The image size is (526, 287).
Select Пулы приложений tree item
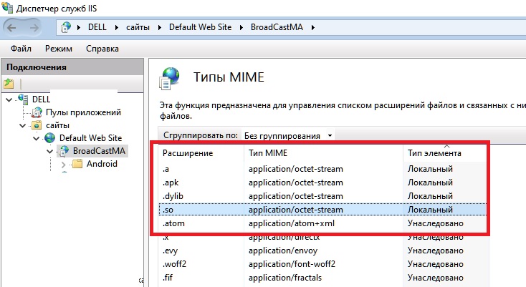(x=84, y=112)
